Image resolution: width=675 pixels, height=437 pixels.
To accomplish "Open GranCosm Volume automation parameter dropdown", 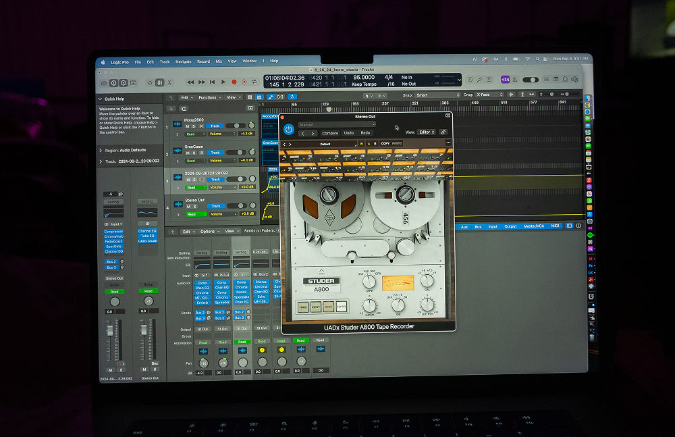I will tap(223, 160).
